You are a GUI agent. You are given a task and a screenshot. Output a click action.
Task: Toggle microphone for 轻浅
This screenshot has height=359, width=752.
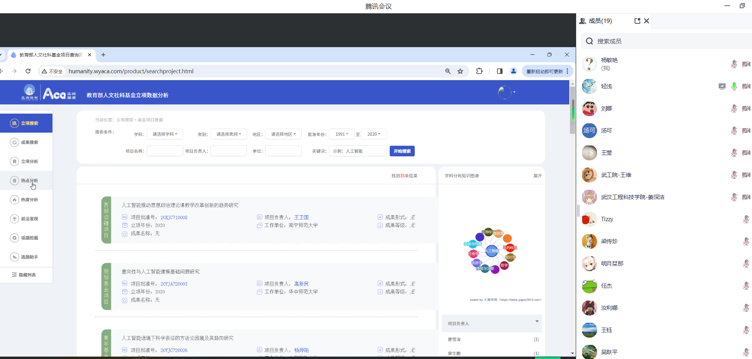[734, 86]
